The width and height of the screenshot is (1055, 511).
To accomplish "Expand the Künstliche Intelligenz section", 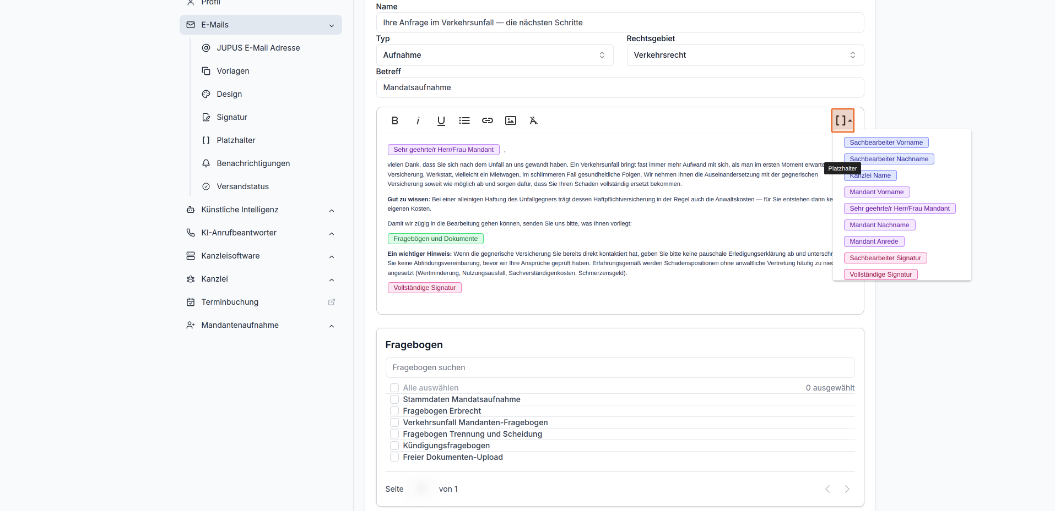I will tap(261, 210).
